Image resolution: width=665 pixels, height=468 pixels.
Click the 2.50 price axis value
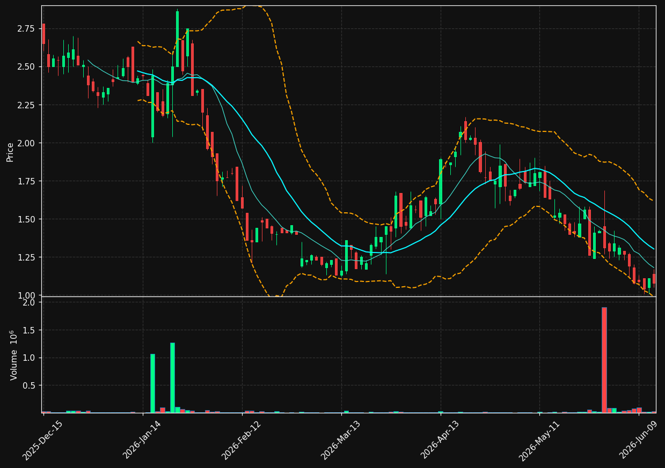27,66
